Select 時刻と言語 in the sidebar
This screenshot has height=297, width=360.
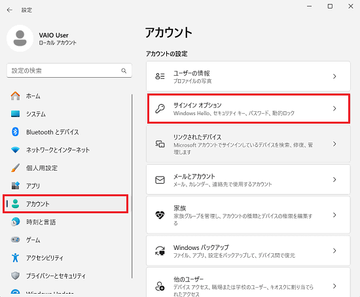[67, 222]
